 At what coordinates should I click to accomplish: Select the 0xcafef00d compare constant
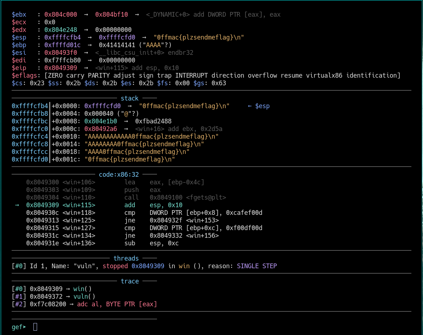point(244,213)
